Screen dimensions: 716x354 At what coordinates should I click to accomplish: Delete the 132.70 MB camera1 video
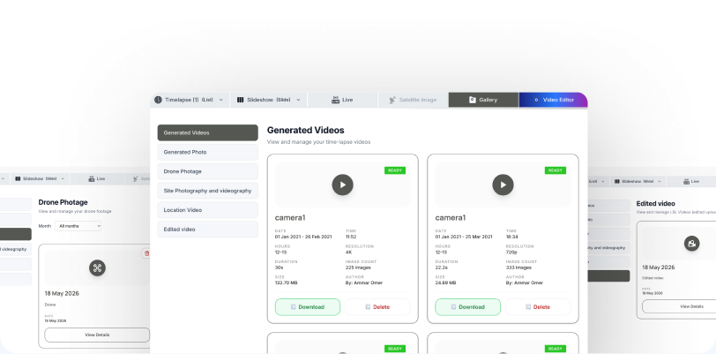point(377,307)
